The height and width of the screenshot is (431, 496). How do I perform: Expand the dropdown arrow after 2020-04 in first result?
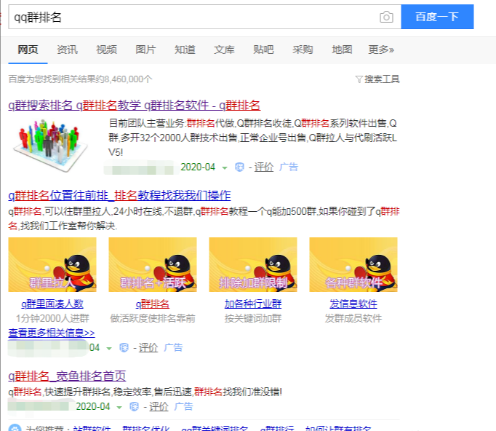(x=225, y=167)
